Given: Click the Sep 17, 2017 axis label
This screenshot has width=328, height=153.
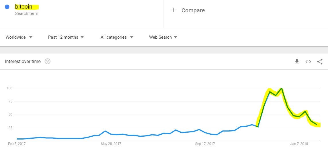Looking at the screenshot, I should click(205, 144).
